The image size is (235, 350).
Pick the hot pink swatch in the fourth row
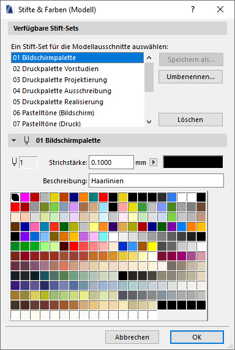click(x=35, y=227)
